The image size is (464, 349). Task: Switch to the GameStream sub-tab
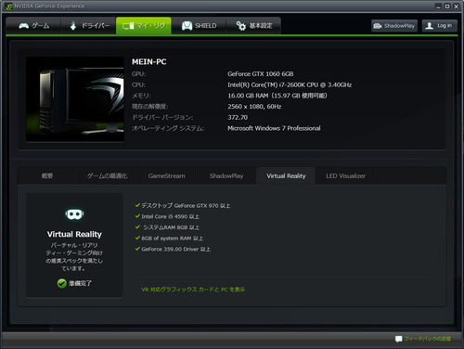pos(166,176)
